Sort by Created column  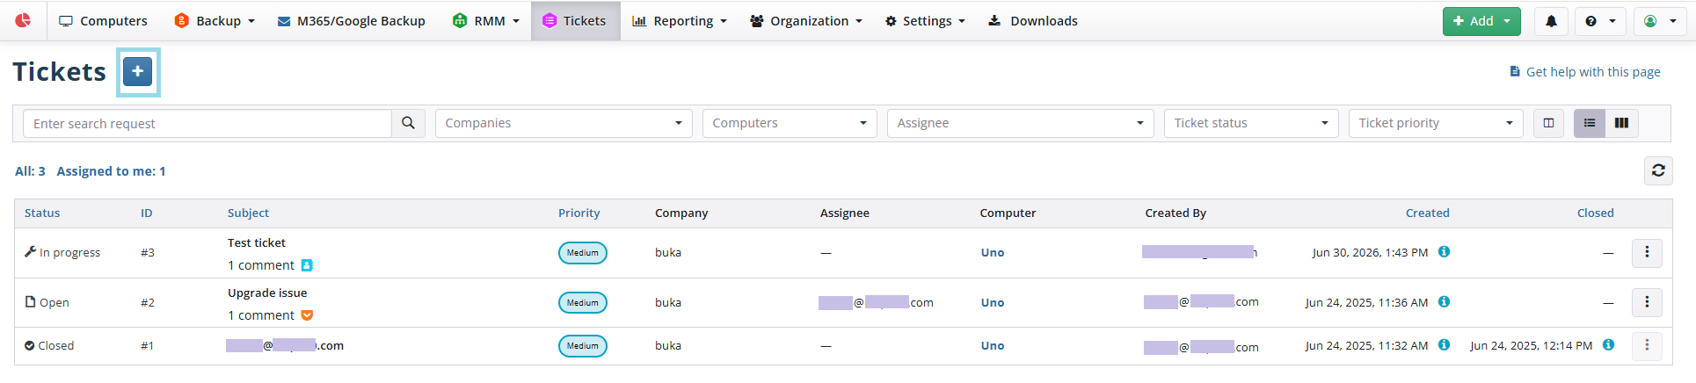click(x=1427, y=213)
